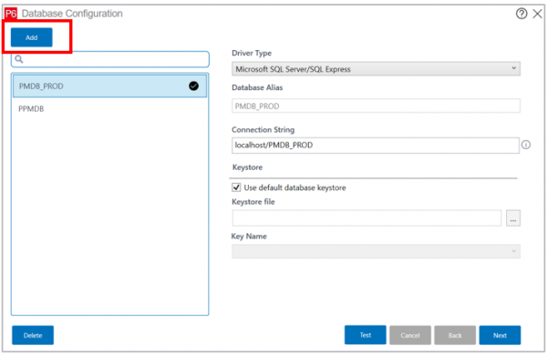Image resolution: width=547 pixels, height=354 pixels.
Task: Click the Connection String info icon
Action: tap(526, 145)
